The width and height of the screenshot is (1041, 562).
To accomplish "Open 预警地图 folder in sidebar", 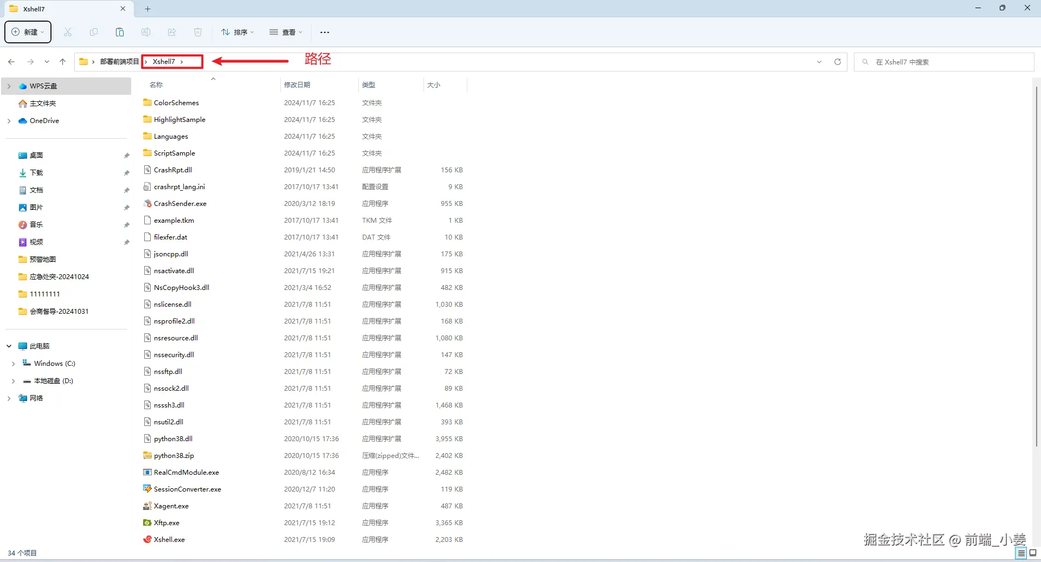I will pyautogui.click(x=43, y=260).
